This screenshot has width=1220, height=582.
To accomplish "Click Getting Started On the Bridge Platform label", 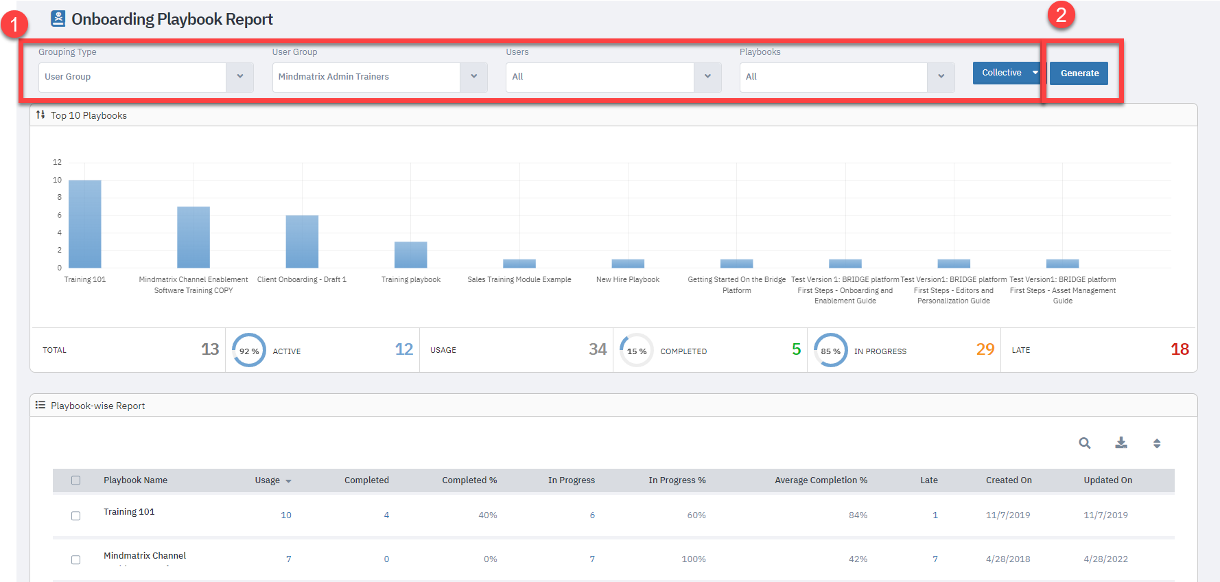I will click(737, 285).
